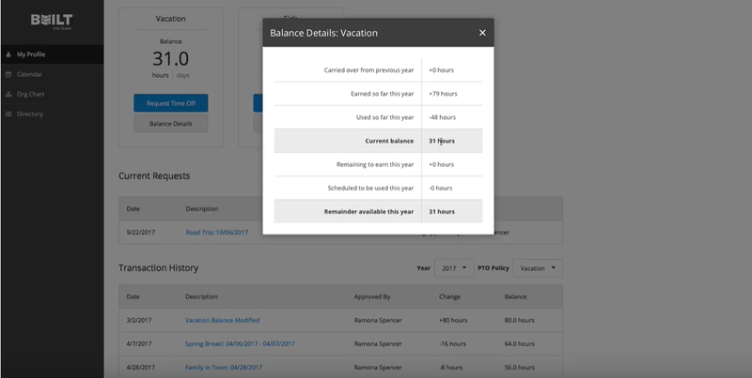The image size is (752, 378).
Task: Click the 'Carried over from previous year' label
Action: [368, 69]
